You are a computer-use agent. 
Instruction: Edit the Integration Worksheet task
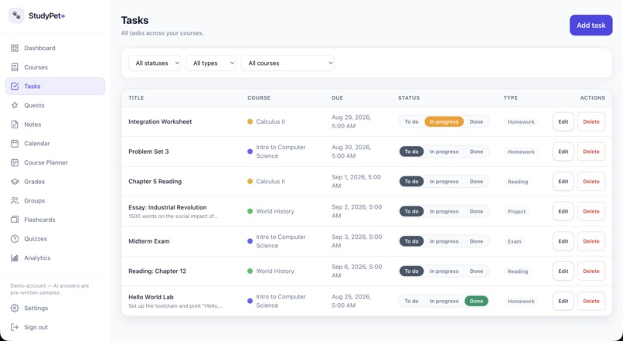click(563, 121)
